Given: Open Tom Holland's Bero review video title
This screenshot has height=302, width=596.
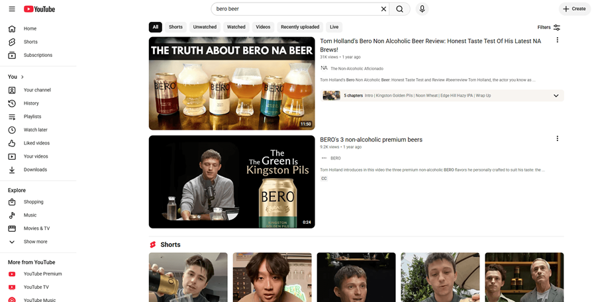Looking at the screenshot, I should (x=430, y=45).
